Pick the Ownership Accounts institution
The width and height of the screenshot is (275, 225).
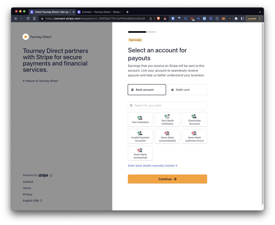(x=194, y=119)
